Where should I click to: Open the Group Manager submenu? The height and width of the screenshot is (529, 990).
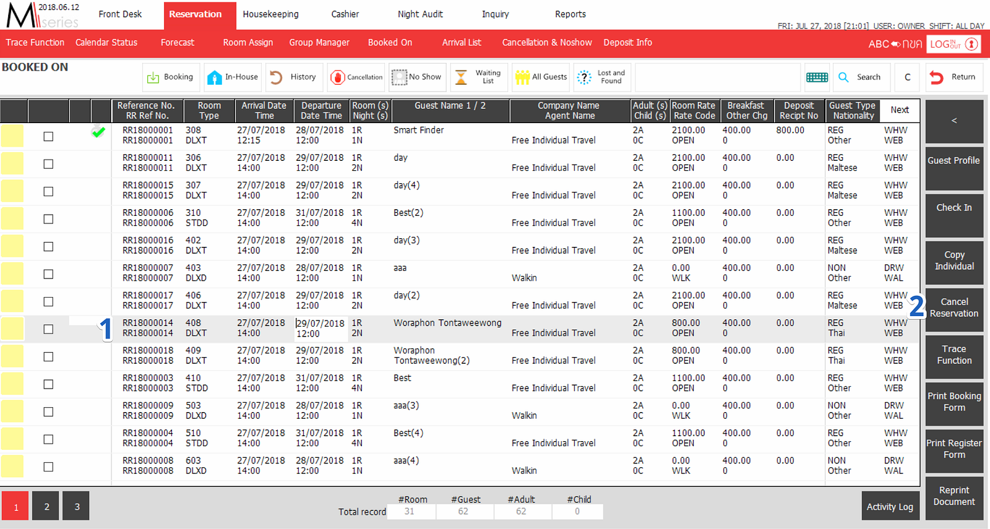point(319,43)
